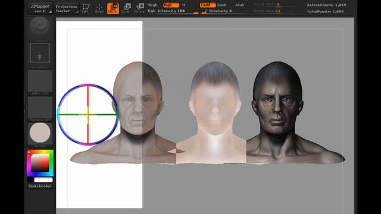Toggle the Zadd sculpt mode
Image resolution: width=381 pixels, height=214 pixels.
pyautogui.click(x=208, y=5)
